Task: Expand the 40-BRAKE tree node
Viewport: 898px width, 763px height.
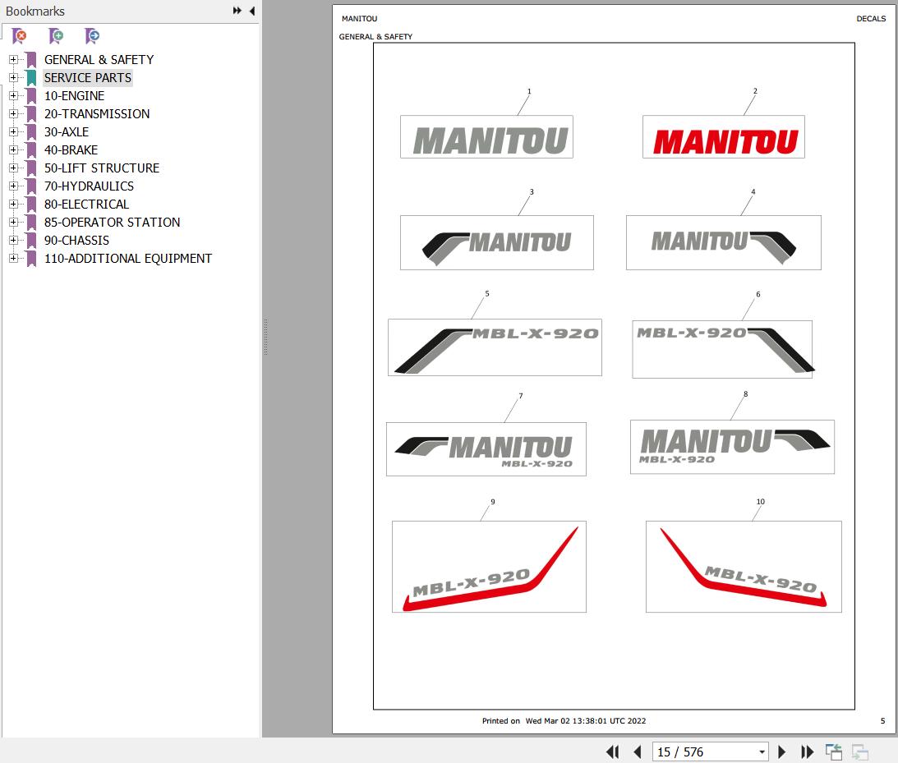Action: click(13, 149)
